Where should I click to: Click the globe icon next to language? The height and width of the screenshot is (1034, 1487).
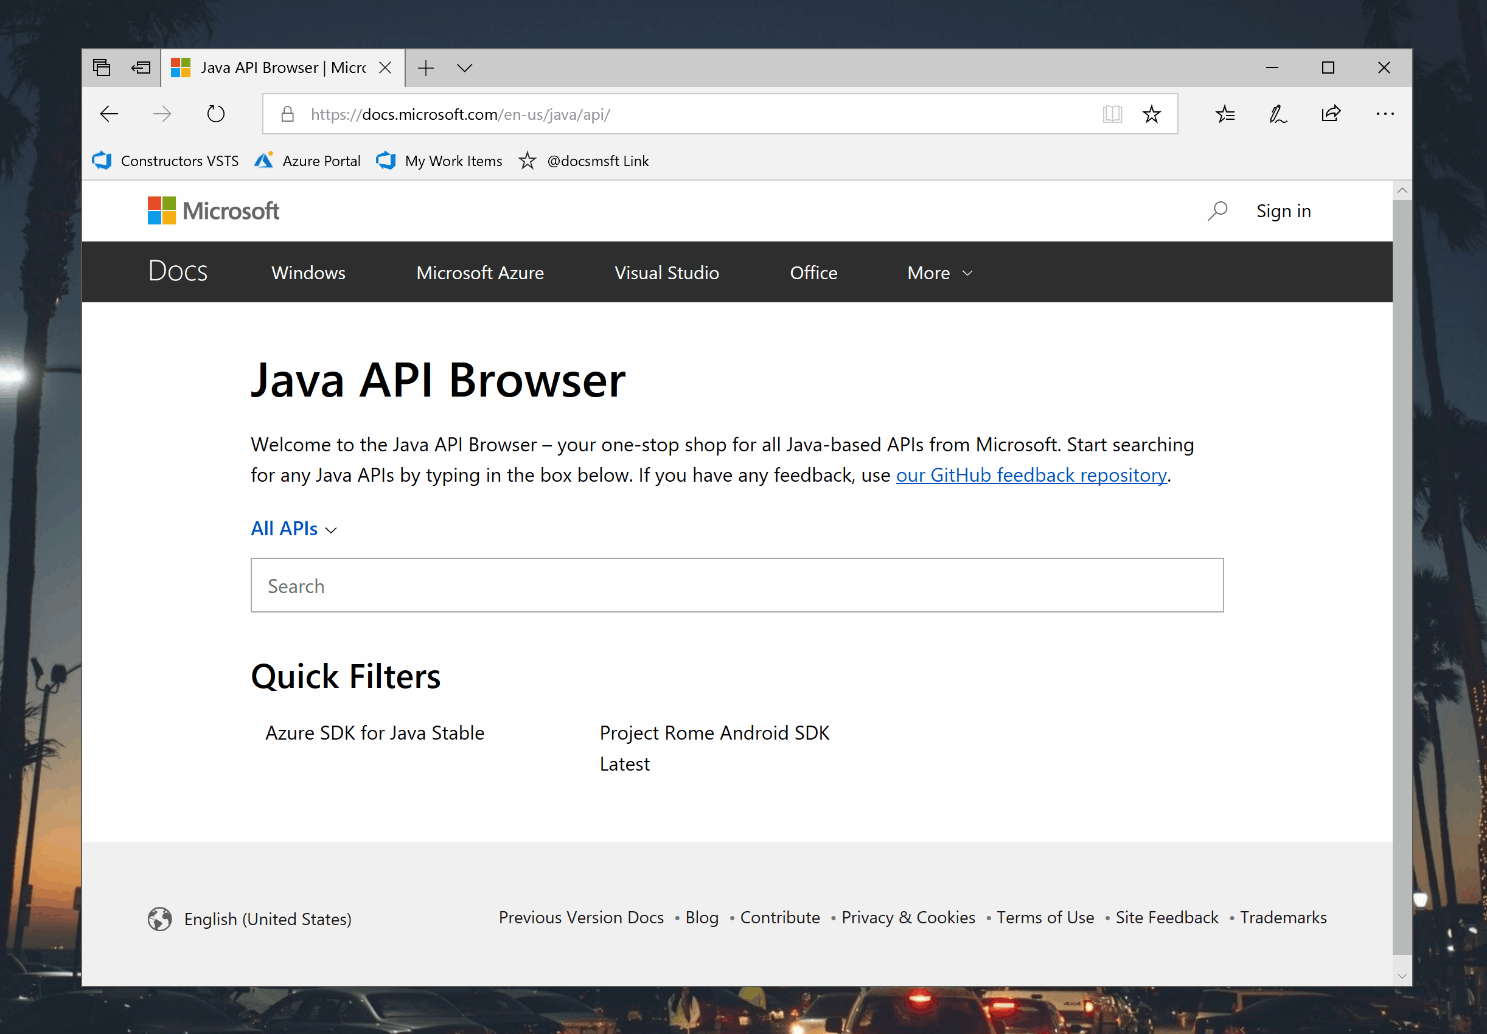tap(159, 919)
